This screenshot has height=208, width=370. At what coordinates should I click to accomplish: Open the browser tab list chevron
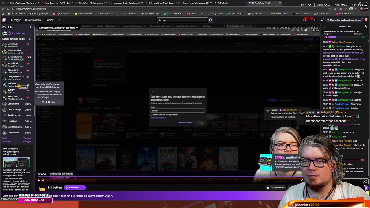point(3,3)
